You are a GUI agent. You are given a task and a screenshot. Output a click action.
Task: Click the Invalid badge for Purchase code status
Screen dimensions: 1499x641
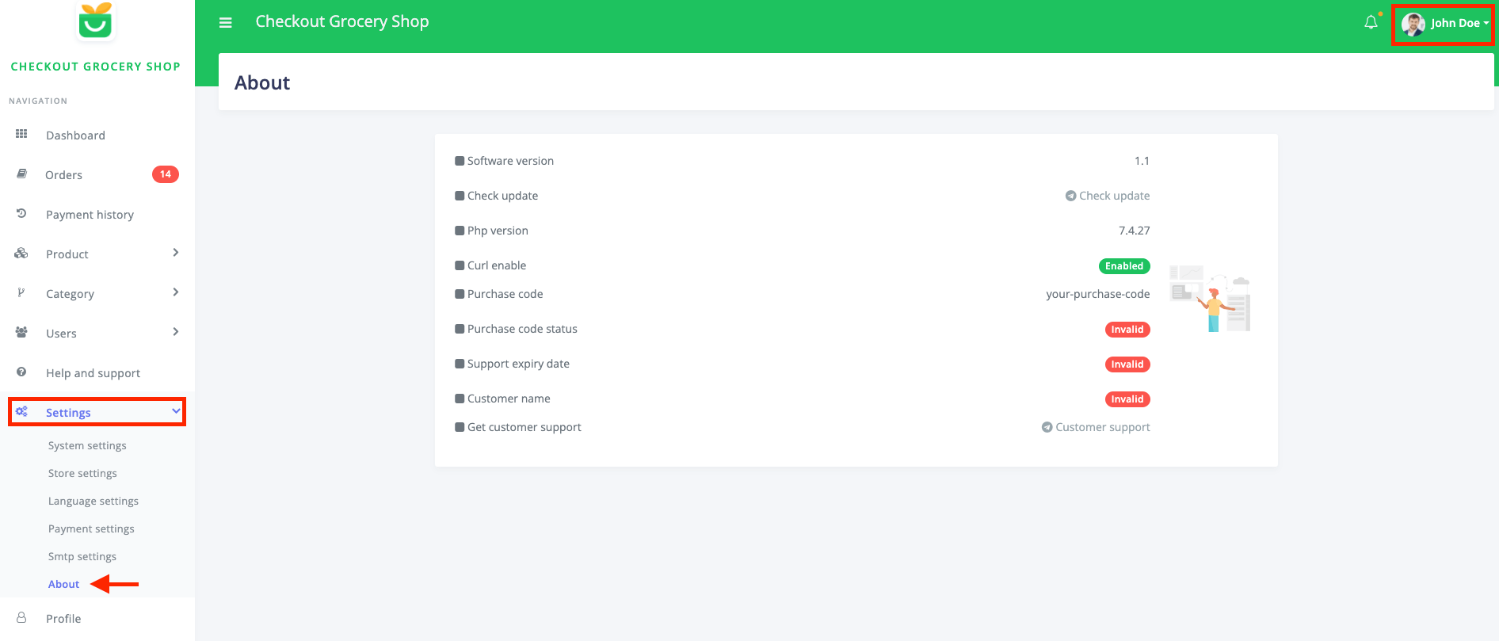pyautogui.click(x=1127, y=330)
